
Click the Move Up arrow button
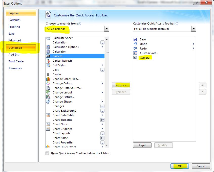point(203,85)
